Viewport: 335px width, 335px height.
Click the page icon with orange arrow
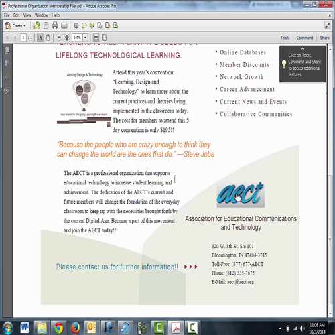108,26
